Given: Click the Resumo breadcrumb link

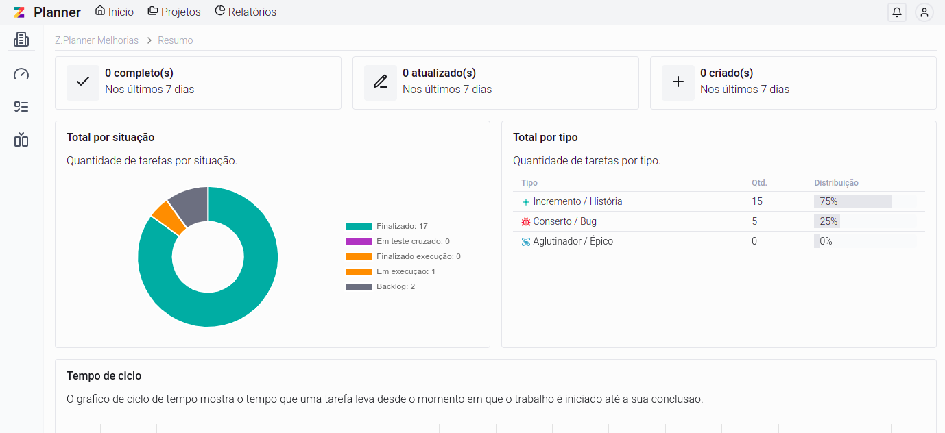Looking at the screenshot, I should tap(176, 40).
